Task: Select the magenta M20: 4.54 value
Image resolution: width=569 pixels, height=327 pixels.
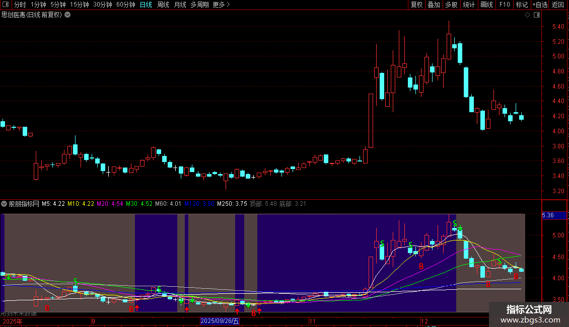Action: (110, 204)
